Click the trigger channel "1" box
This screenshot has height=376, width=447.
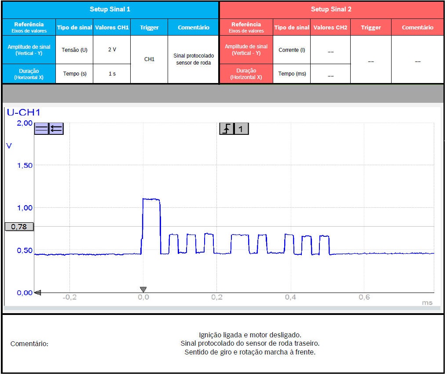coord(241,129)
